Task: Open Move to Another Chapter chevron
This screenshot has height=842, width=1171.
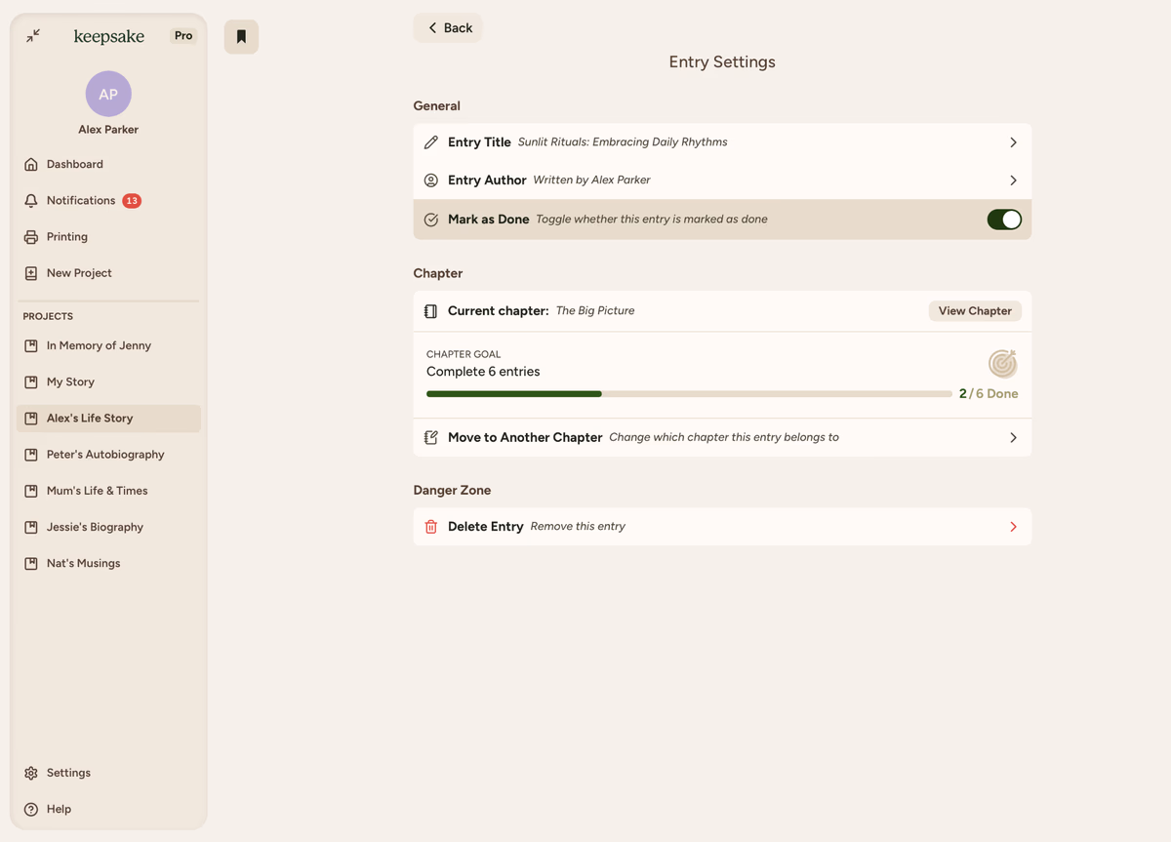Action: 1013,438
